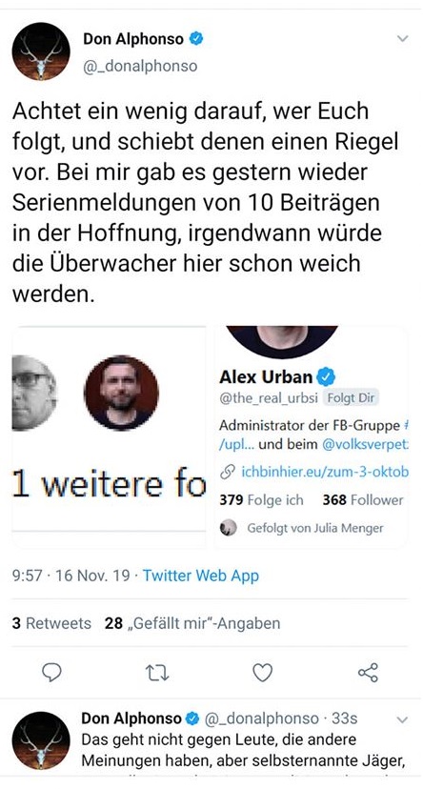This screenshot has height=789, width=423.
Task: Click the @_donalphonso handle under the name
Action: [140, 67]
